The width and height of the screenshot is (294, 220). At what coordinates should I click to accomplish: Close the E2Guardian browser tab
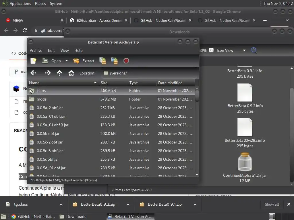[x=126, y=20]
